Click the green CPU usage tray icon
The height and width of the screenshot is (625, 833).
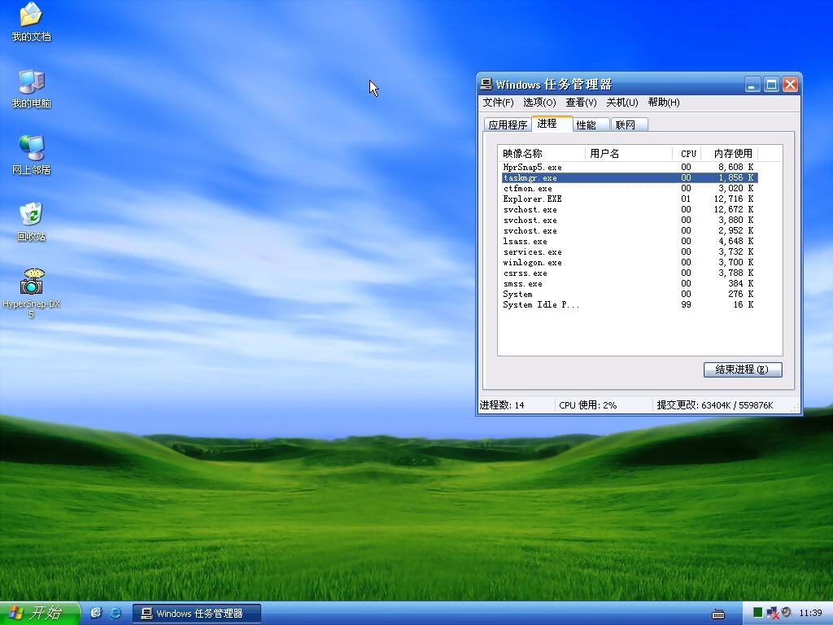(758, 613)
